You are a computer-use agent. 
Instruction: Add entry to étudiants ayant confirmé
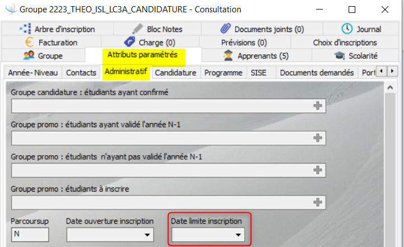[318, 105]
